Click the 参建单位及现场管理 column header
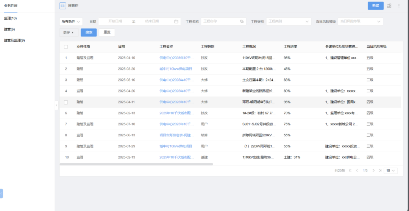This screenshot has width=409, height=211. (342, 47)
